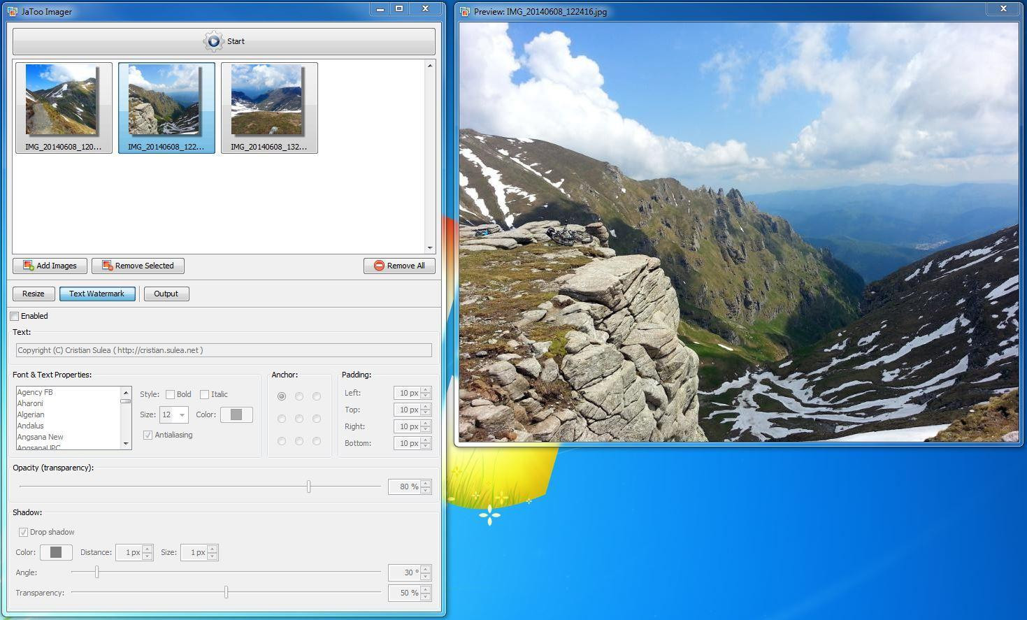Select the top-right anchor radio button
This screenshot has width=1027, height=620.
tap(317, 396)
